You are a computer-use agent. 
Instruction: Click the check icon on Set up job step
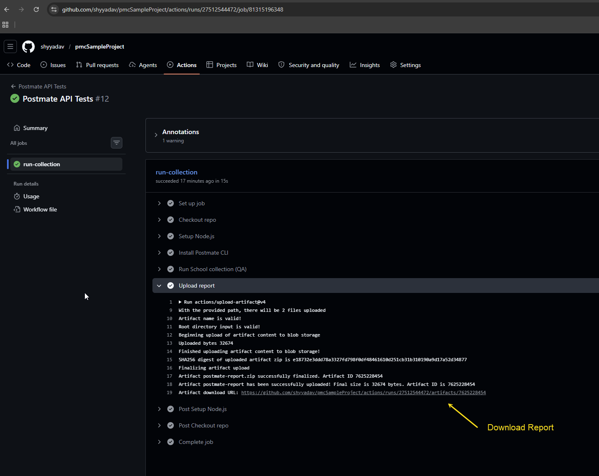(x=171, y=203)
